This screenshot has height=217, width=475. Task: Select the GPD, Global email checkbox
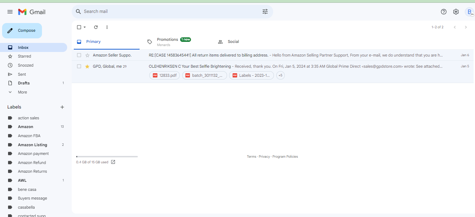tap(79, 66)
